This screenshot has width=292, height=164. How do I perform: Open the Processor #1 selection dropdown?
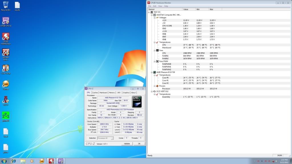click(112, 138)
